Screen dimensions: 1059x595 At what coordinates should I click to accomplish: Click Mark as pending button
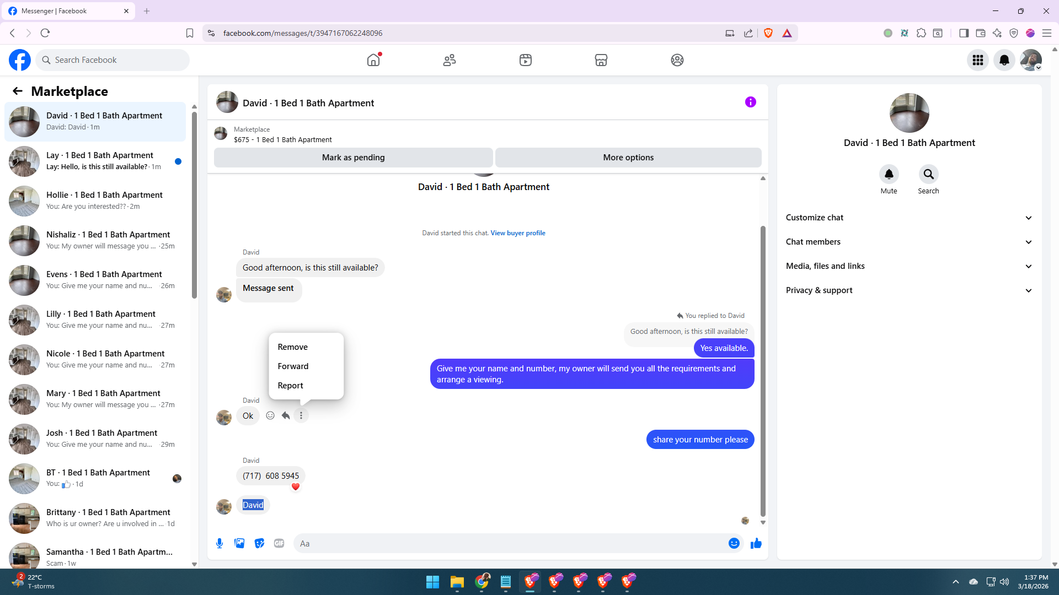[x=353, y=158]
